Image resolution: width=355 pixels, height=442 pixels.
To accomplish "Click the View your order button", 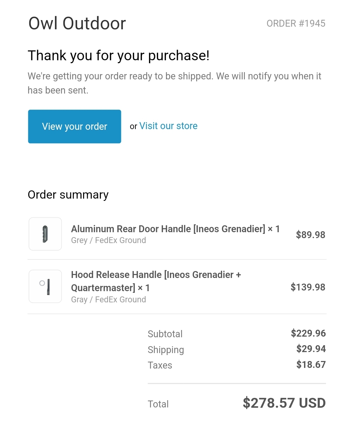I will click(x=75, y=126).
